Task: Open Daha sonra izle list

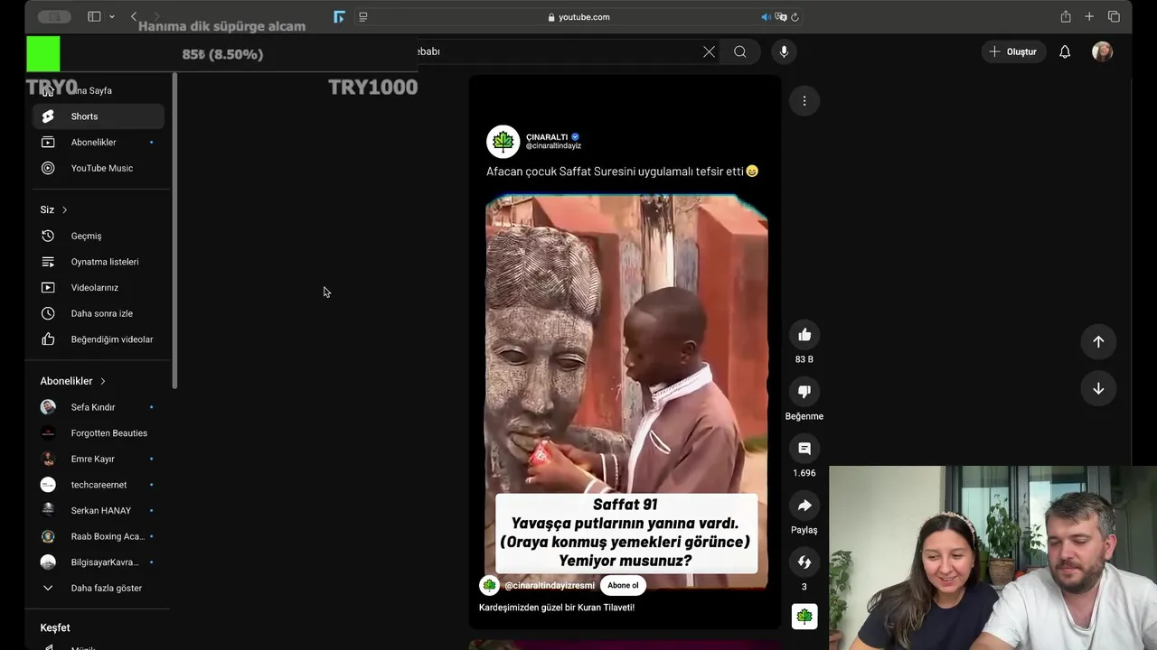Action: tap(99, 313)
